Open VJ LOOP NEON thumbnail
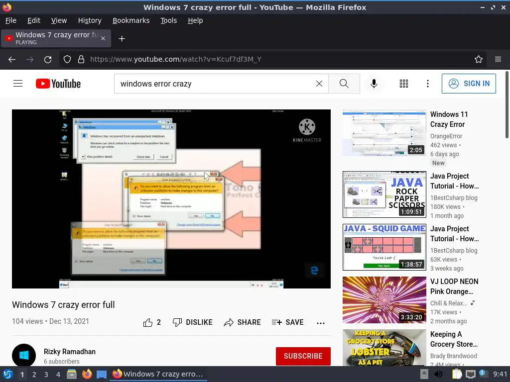Viewport: 510px width, 382px height. [384, 300]
